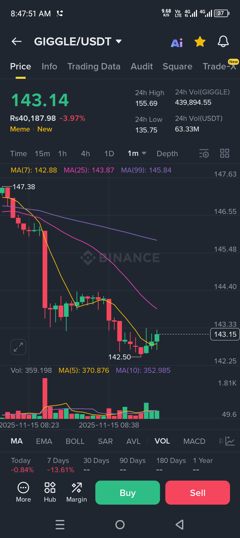Expand the GIGGLE/USDT pair dropdown
240x538 pixels.
click(x=118, y=41)
